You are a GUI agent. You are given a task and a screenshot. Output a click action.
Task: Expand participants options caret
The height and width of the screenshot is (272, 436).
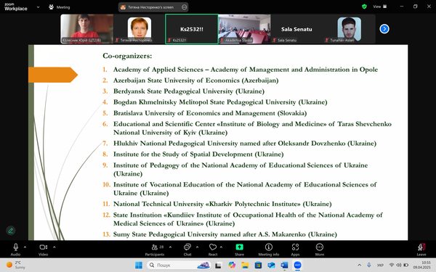(x=171, y=247)
